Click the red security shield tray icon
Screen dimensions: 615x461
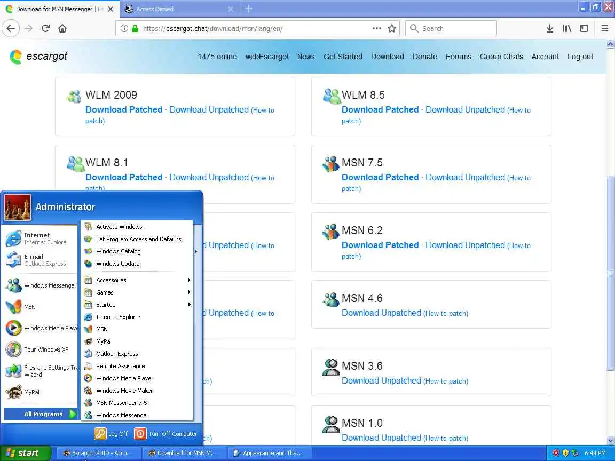556,453
